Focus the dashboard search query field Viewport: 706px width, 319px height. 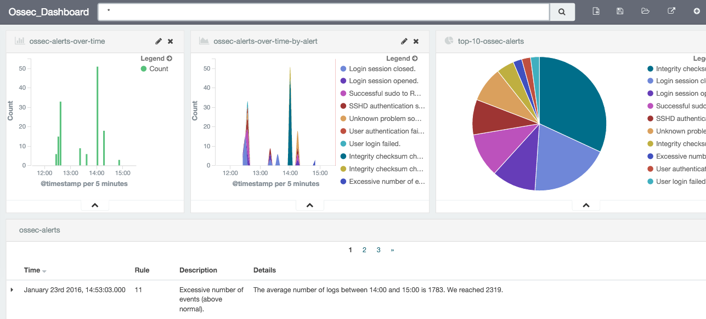324,11
